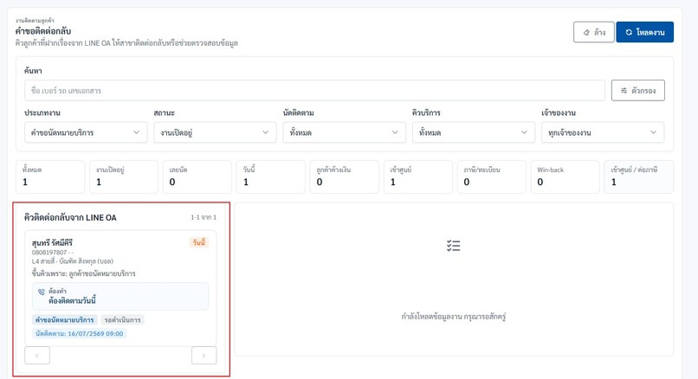Open the ตัวกรอง filter button
Image resolution: width=698 pixels, height=379 pixels.
(x=638, y=91)
